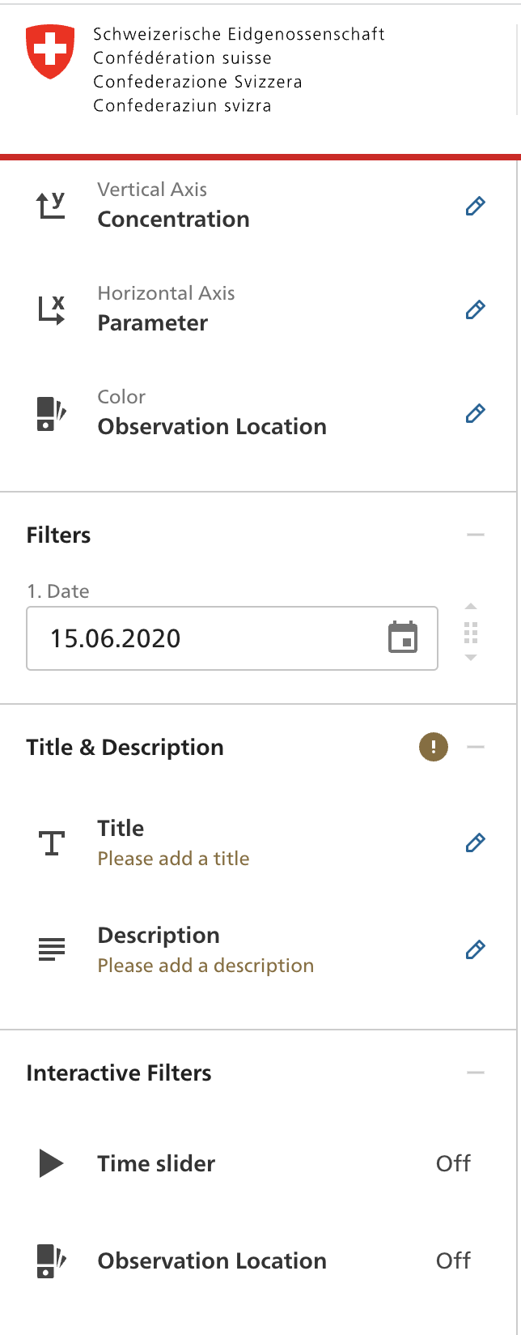Turn on the Observation Location interactive filter
Screen dimensions: 521x1335
(453, 1260)
